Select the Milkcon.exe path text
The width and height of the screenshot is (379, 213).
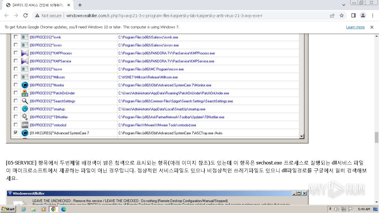[x=148, y=77]
